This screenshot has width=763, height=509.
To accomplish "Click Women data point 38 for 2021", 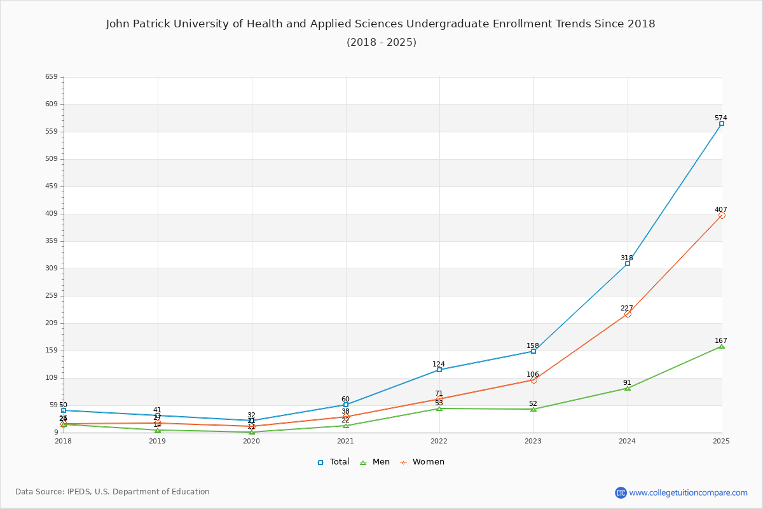I will tap(346, 417).
